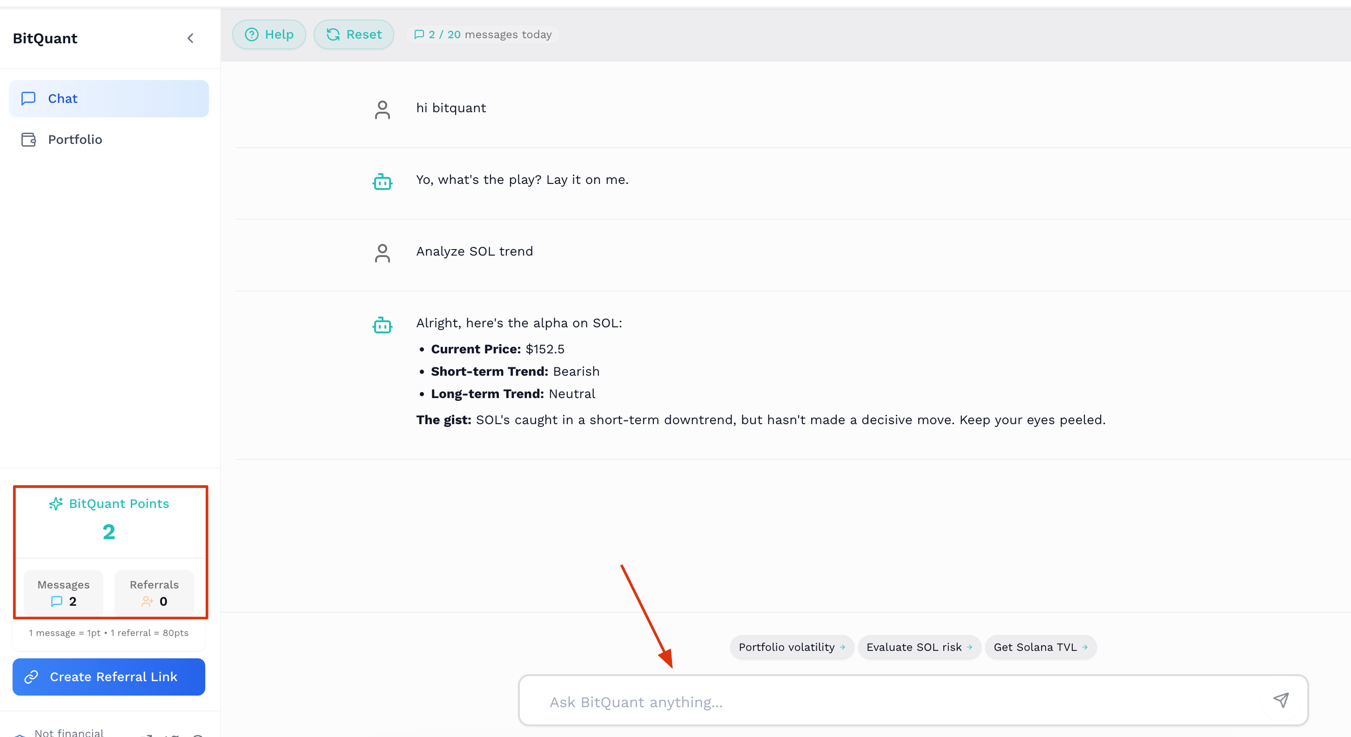Click the bot icon beside 'Yo, what's the play?'
The image size is (1351, 737).
tap(383, 182)
